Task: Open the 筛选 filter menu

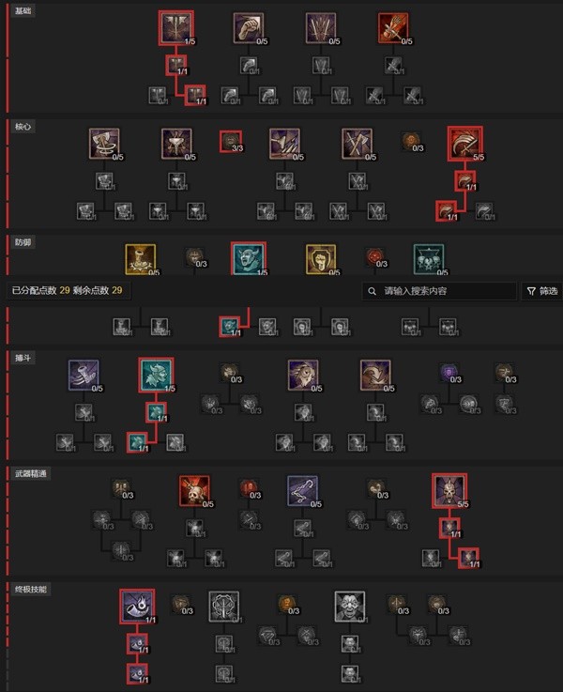Action: point(542,291)
